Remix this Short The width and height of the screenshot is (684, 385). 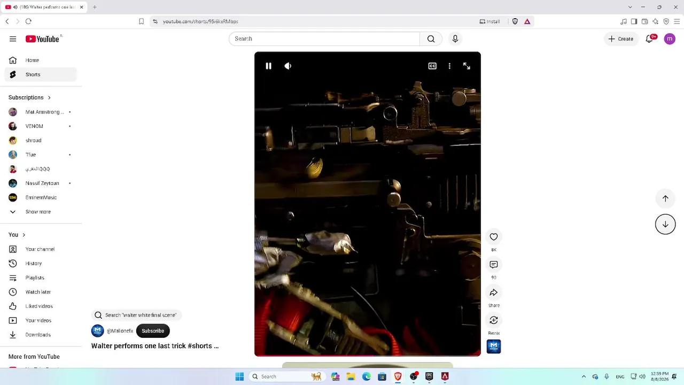pos(494,320)
